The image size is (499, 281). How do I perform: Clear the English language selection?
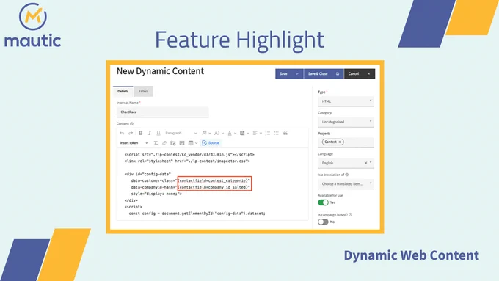click(365, 163)
